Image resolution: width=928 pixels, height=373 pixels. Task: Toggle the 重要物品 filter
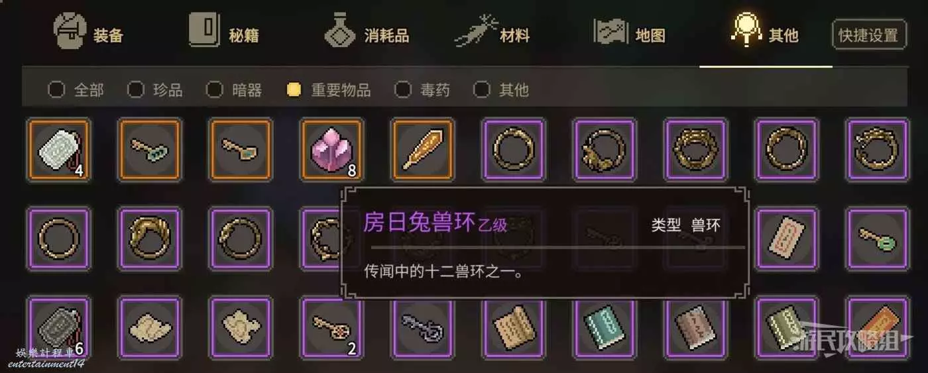tap(328, 89)
